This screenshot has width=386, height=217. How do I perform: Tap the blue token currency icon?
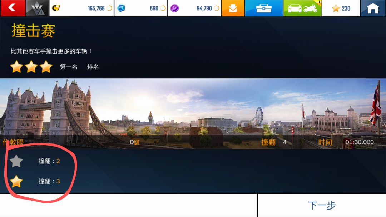121,8
